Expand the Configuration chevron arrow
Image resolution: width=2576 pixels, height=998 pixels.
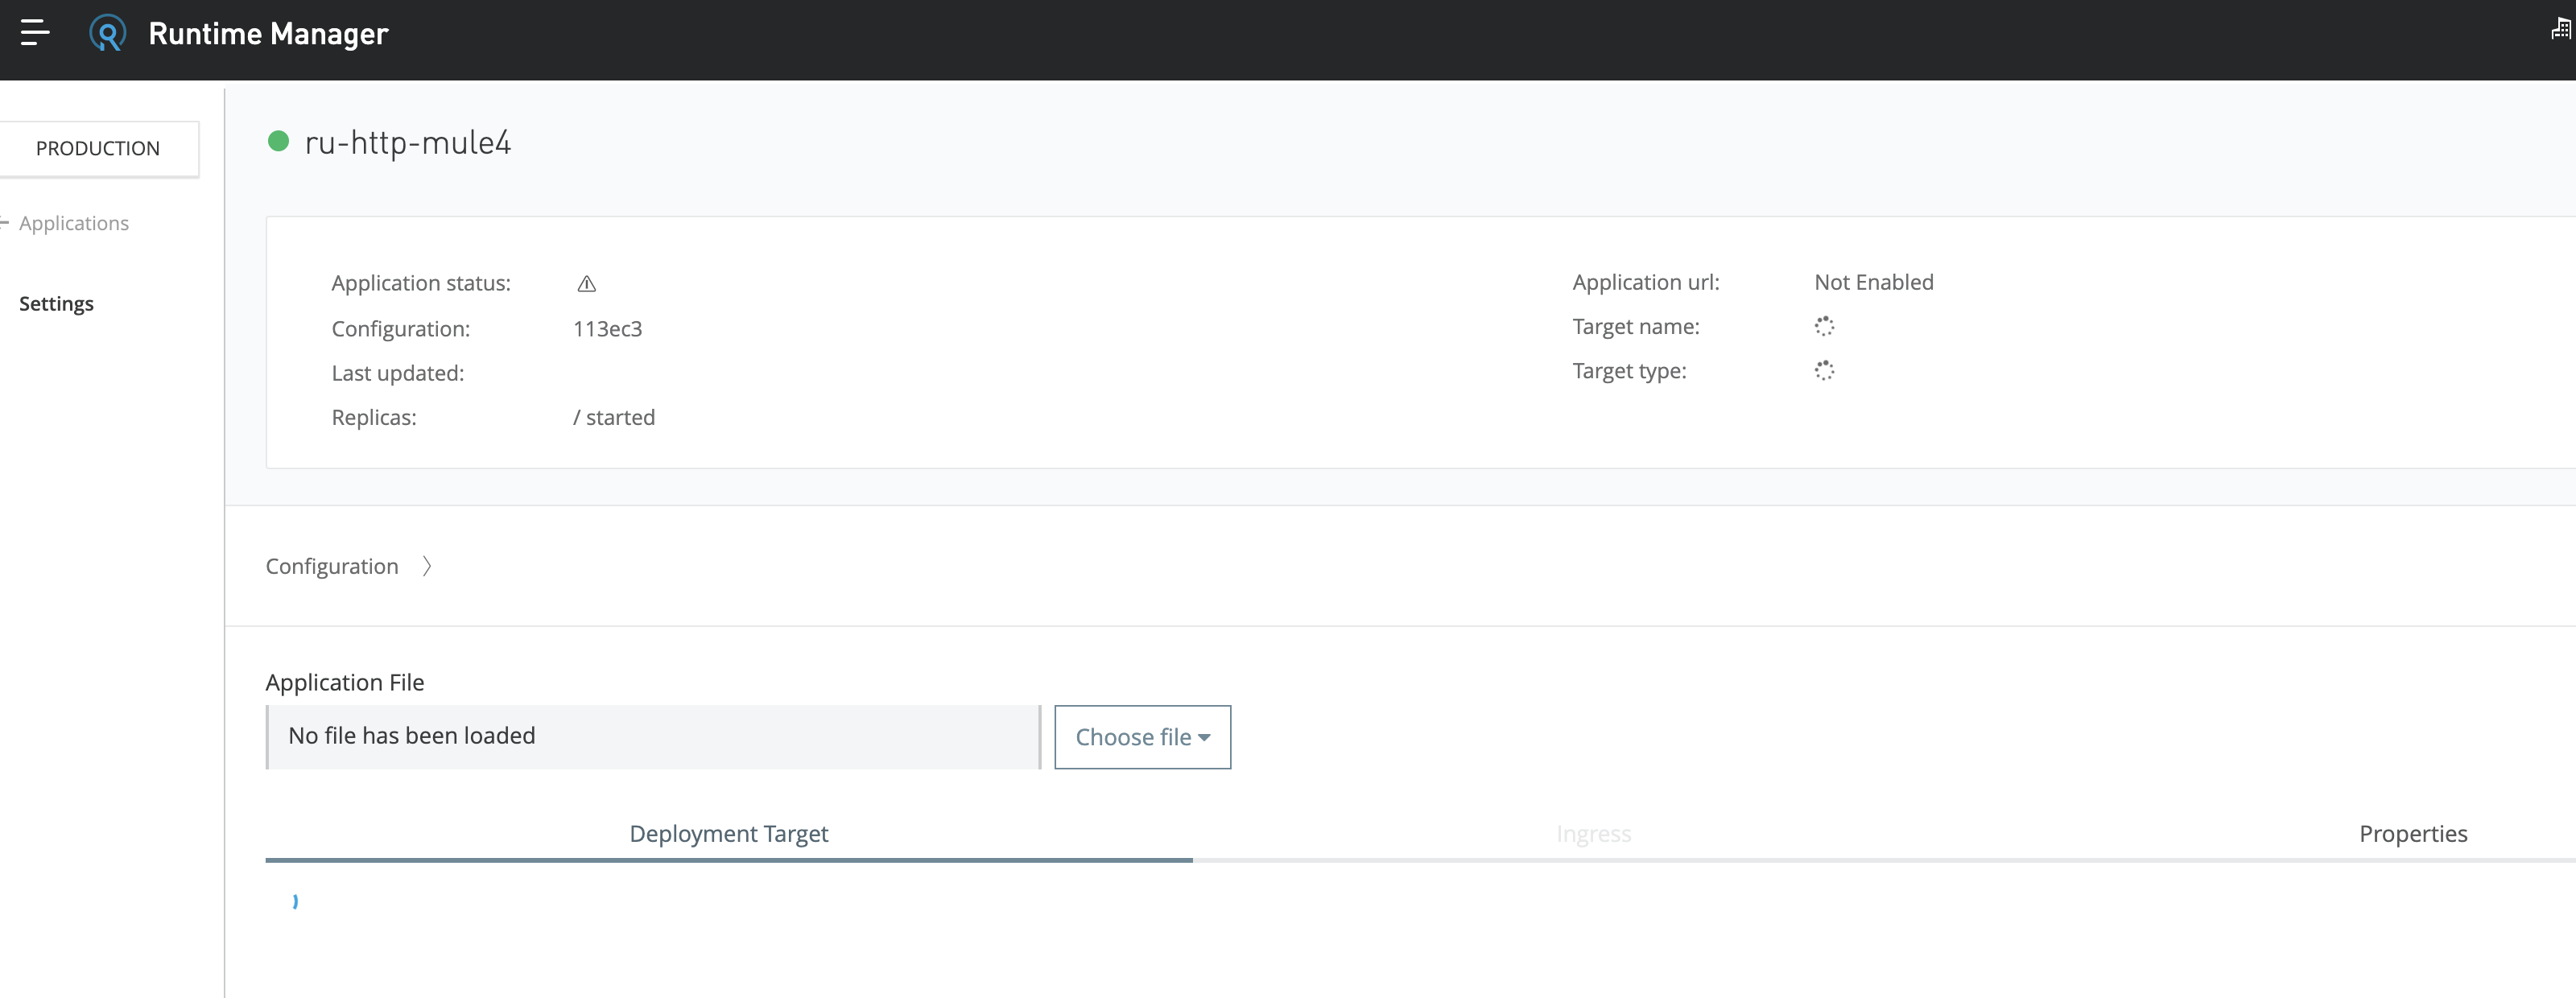[427, 567]
